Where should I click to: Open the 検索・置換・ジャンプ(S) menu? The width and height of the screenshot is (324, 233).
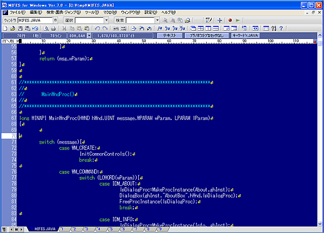(x=63, y=12)
